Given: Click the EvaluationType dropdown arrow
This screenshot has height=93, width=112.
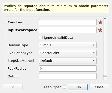Looking at the screenshot, I should click(93, 53).
